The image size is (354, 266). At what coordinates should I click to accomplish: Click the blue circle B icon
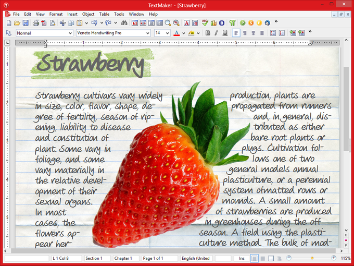point(222,23)
